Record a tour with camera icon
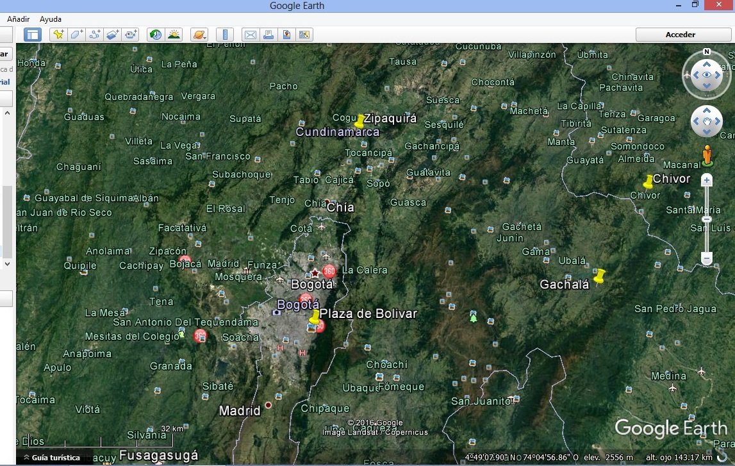This screenshot has height=466, width=735. pyautogui.click(x=130, y=35)
